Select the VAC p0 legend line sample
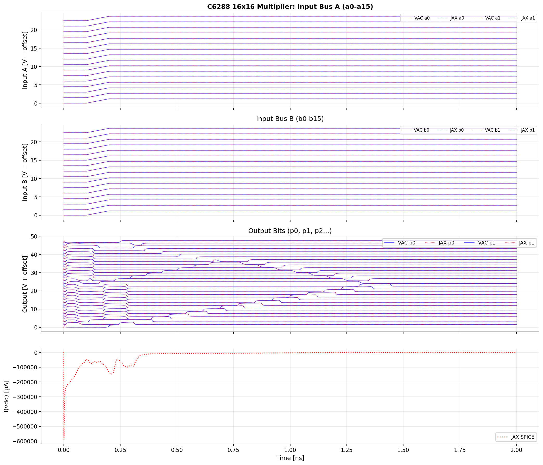 (390, 243)
